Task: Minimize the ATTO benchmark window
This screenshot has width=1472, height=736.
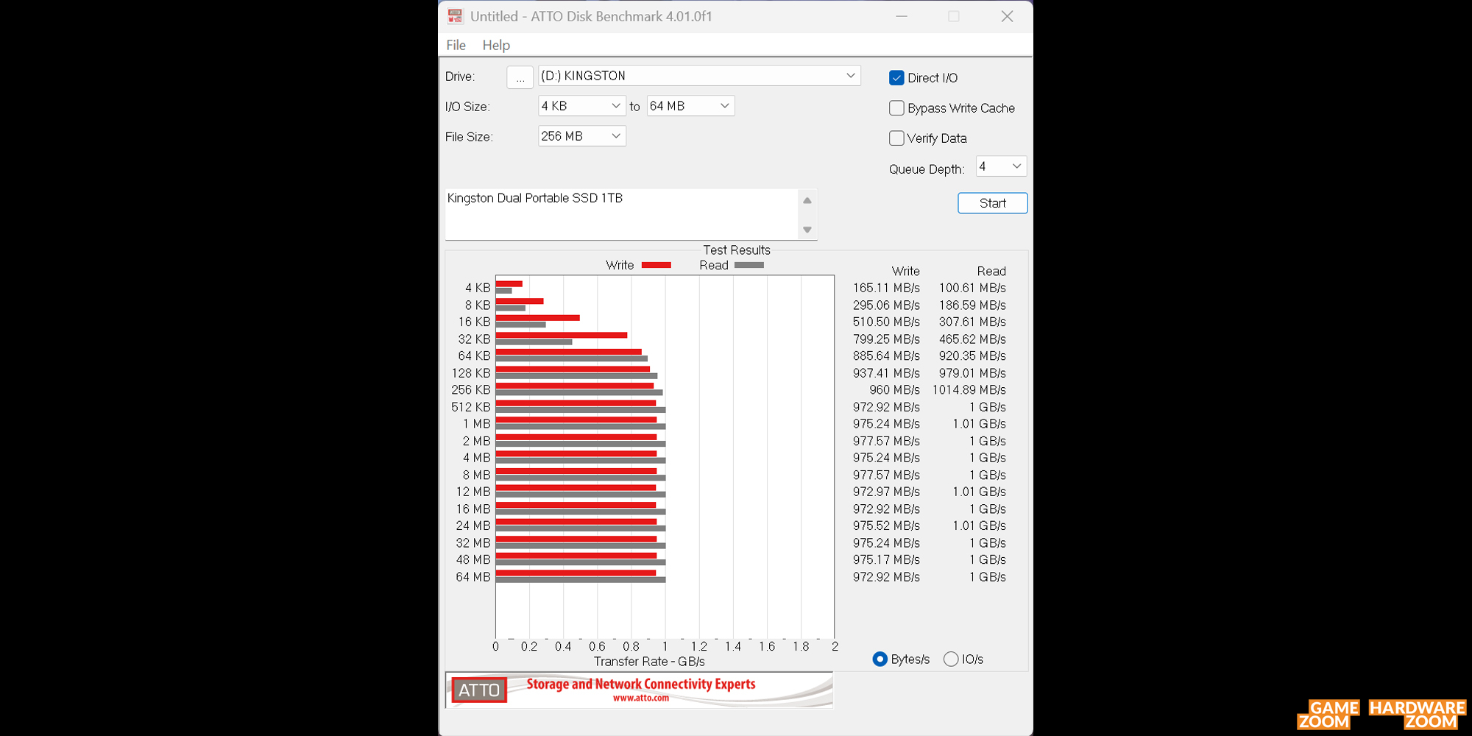Action: pos(901,16)
